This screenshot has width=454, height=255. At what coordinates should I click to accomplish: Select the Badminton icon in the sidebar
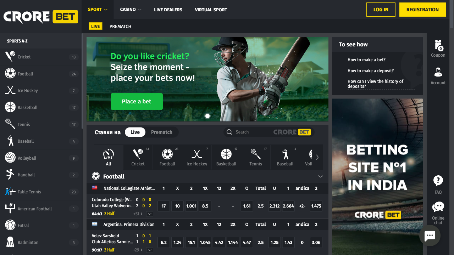[10, 242]
